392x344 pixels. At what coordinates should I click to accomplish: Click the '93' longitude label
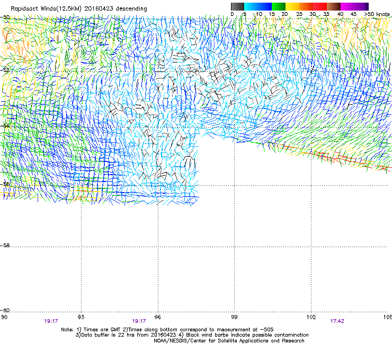[x=81, y=317]
